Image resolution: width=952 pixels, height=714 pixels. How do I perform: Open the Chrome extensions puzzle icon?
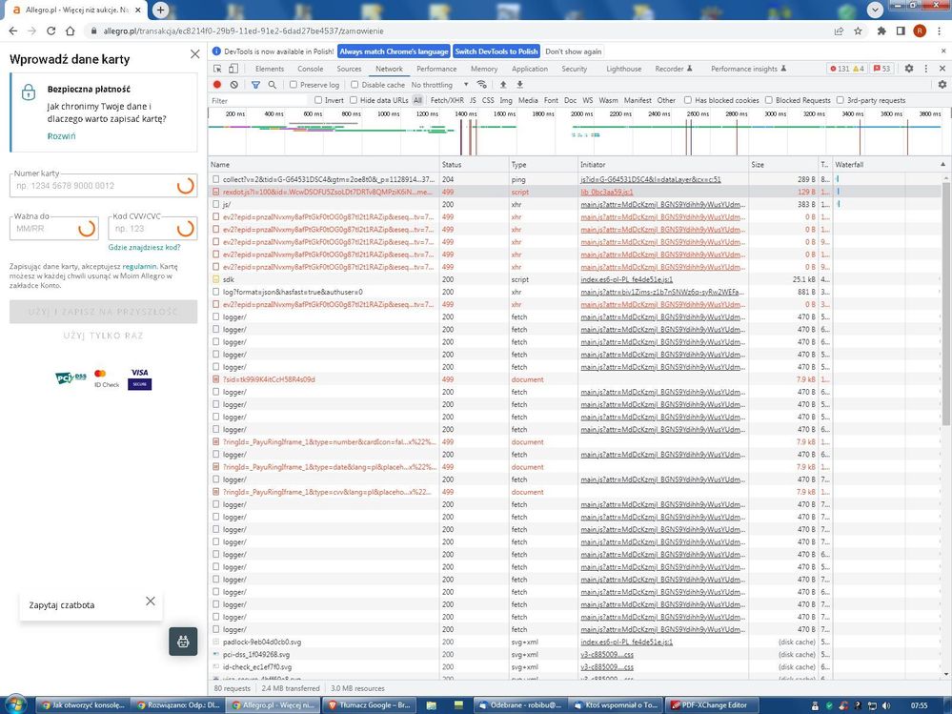pyautogui.click(x=881, y=31)
